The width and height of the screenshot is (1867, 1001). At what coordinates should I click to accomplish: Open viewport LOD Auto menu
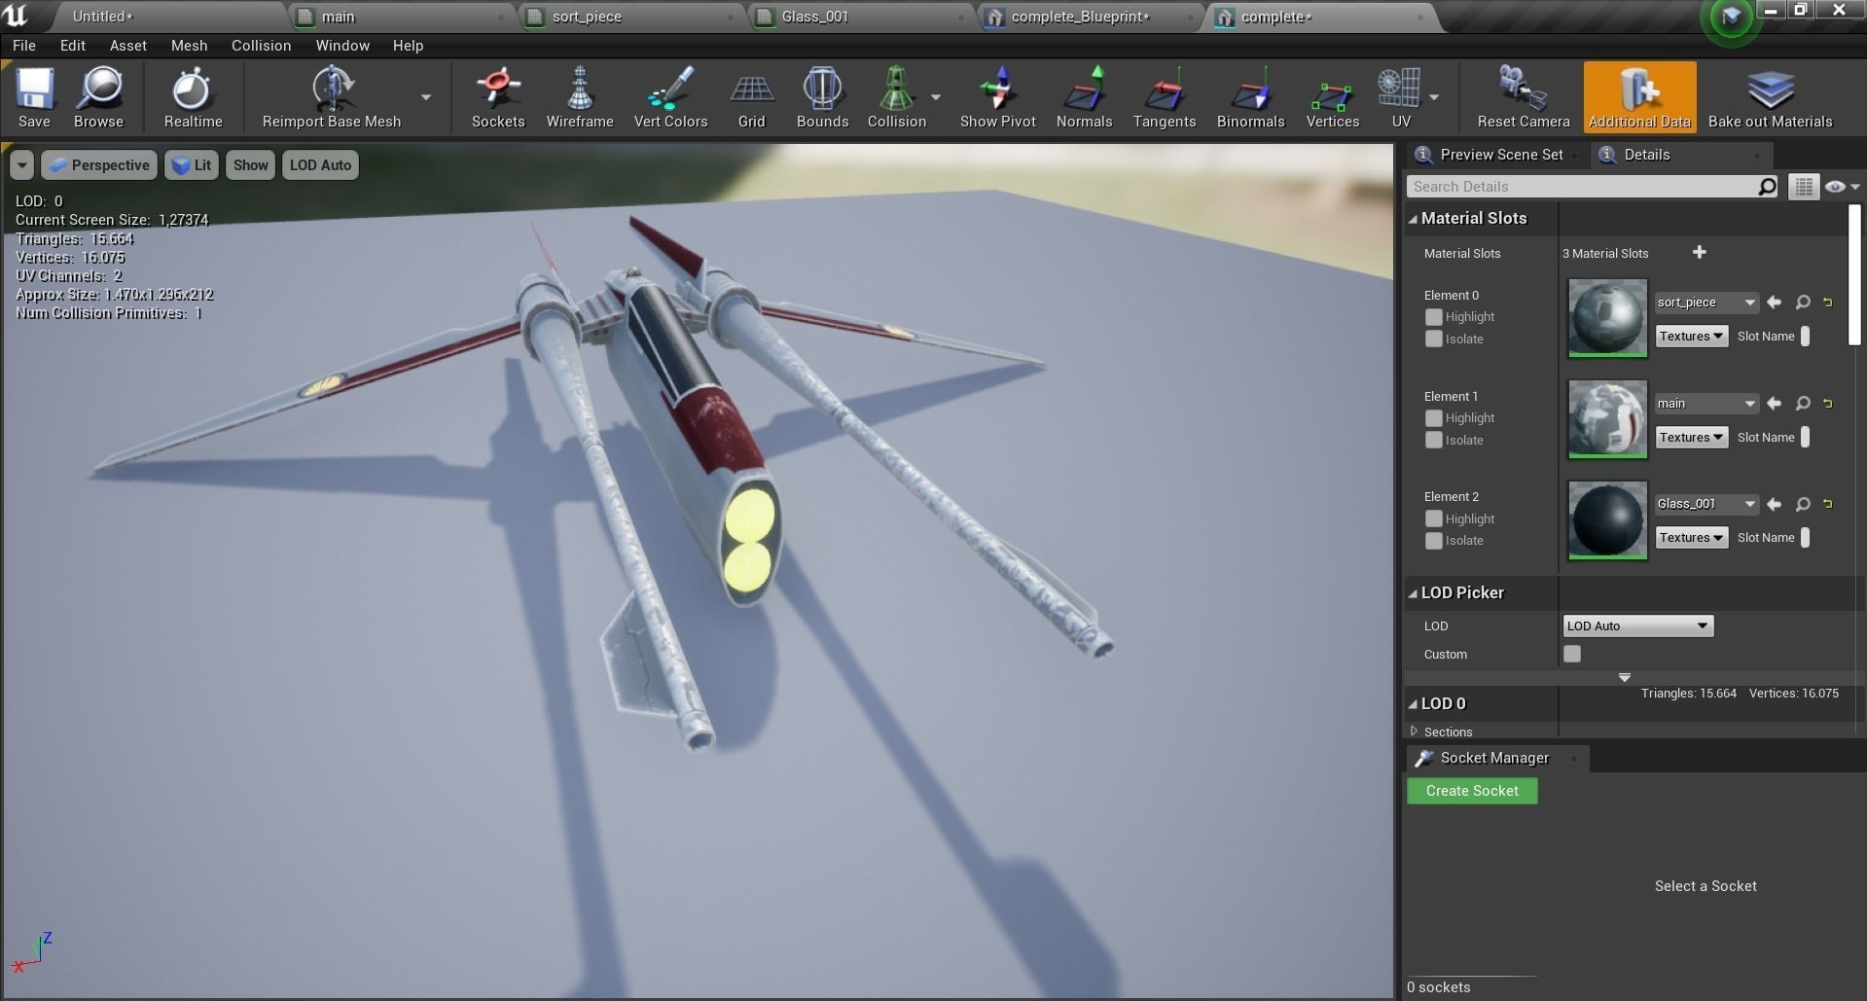click(320, 165)
